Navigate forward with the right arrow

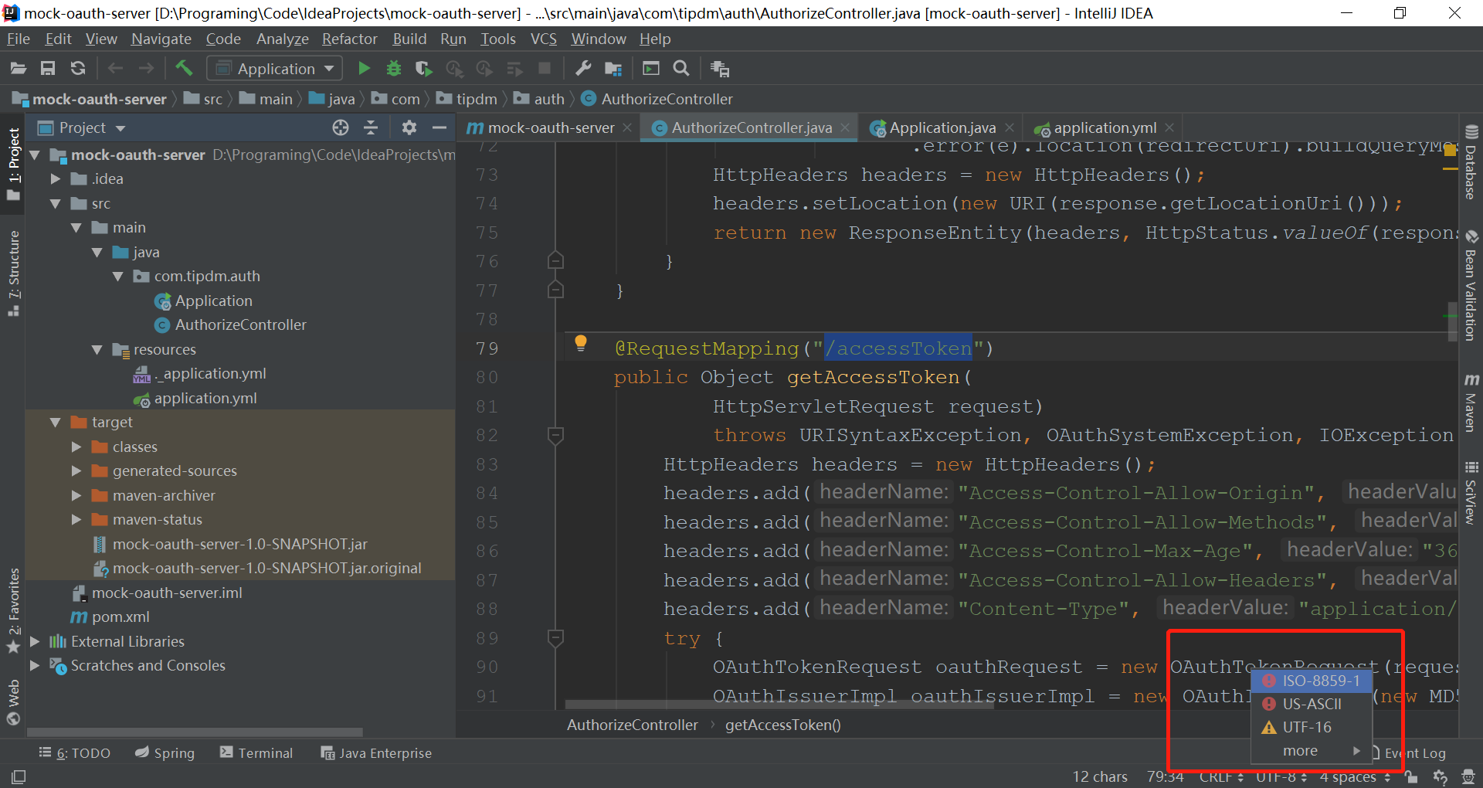click(146, 69)
